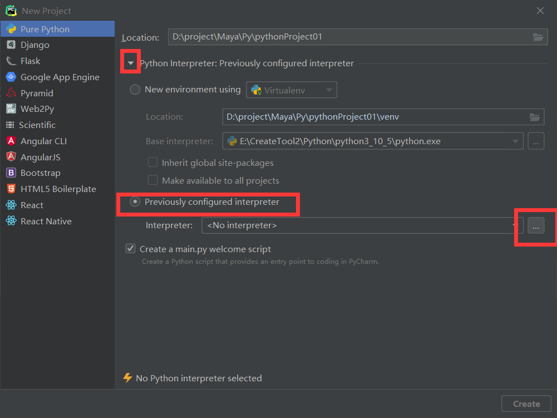The image size is (557, 418).
Task: Open the Virtualenv environment dropdown
Action: 292,90
